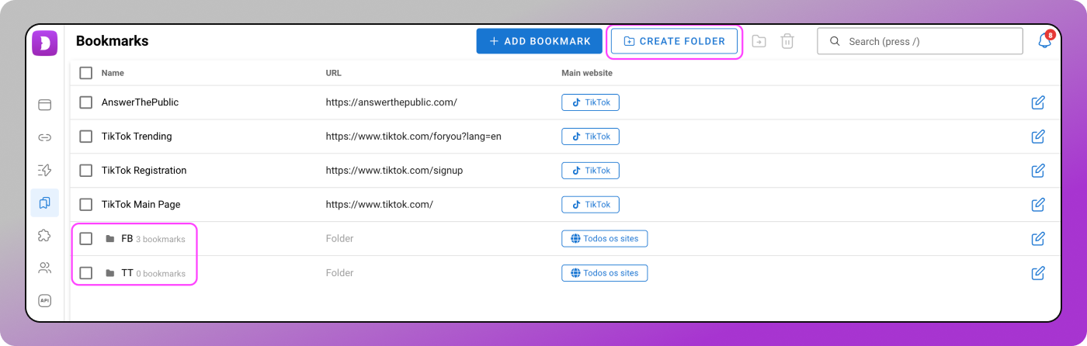Open the users team sidebar icon
Image resolution: width=1087 pixels, height=346 pixels.
pyautogui.click(x=45, y=268)
